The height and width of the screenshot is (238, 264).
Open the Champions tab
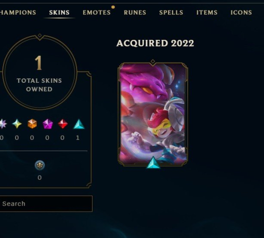coord(18,12)
